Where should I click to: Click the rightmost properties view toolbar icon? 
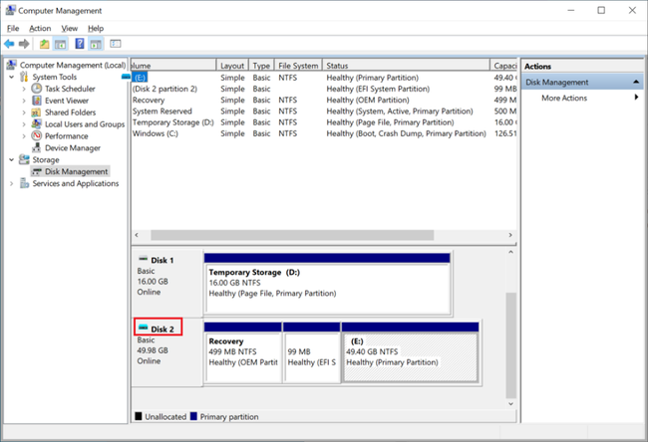[116, 44]
